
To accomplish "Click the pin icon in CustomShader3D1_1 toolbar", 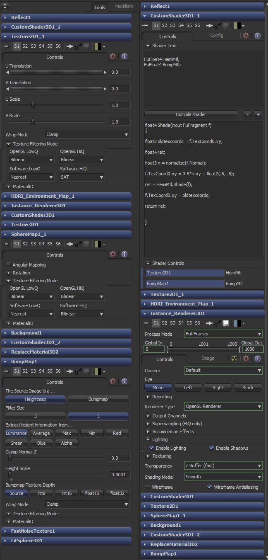I will pyautogui.click(x=145, y=26).
